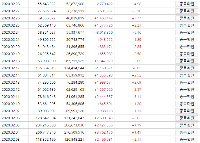Click the gain amount +883,171
Viewport: 200px width, 143px height.
pyautogui.click(x=105, y=47)
